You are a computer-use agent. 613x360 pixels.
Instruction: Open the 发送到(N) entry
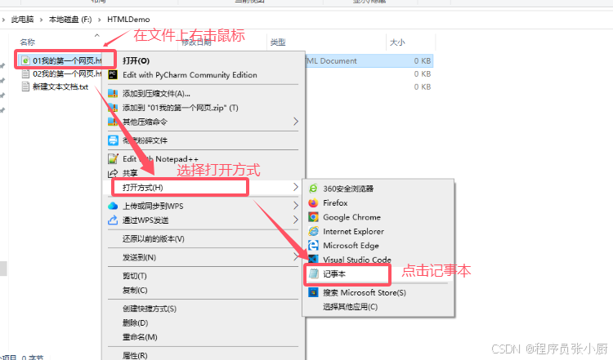point(203,257)
